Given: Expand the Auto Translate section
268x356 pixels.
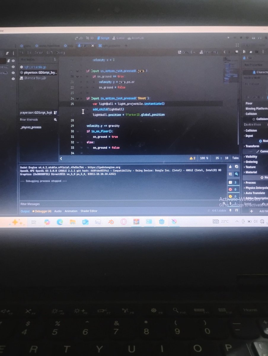Looking at the screenshot, I should coord(255,193).
